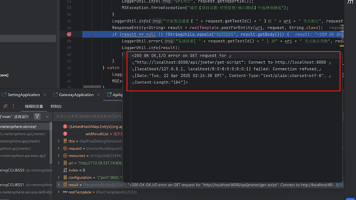Viewport: 356px width, 200px height.
Task: Expand the 'this' variable node
Action: pos(59,141)
